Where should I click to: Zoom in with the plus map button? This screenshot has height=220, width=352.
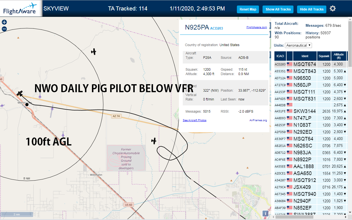click(4, 22)
